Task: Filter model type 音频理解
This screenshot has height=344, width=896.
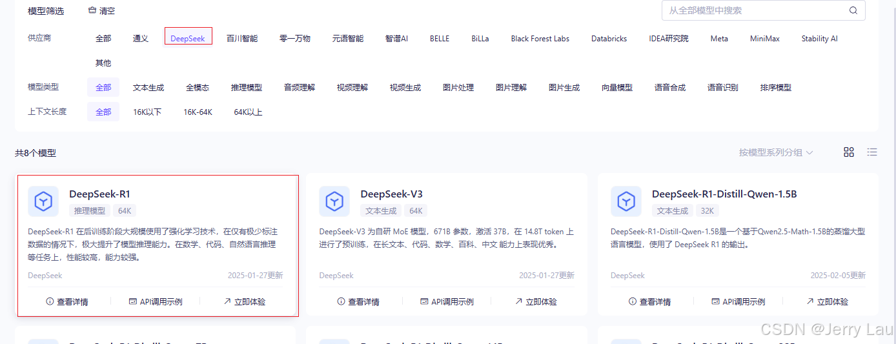Action: click(300, 87)
